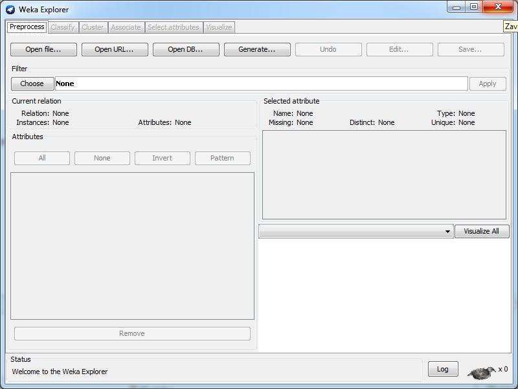Click the Open file... button
Image resolution: width=518 pixels, height=389 pixels.
[43, 49]
